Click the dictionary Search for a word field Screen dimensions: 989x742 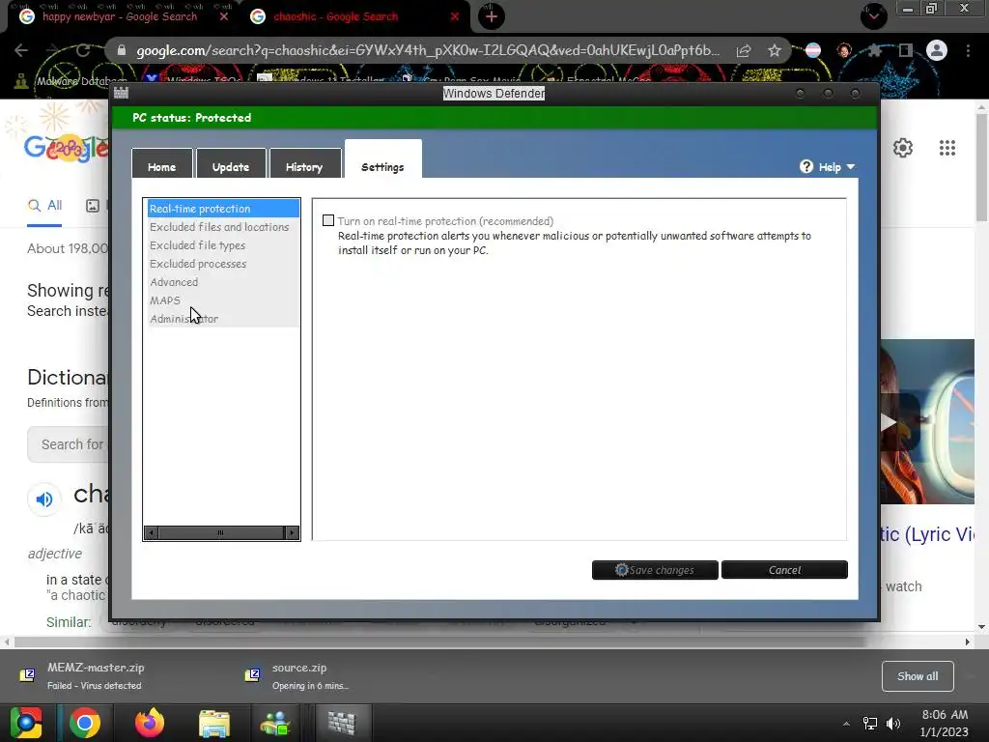[x=70, y=444]
